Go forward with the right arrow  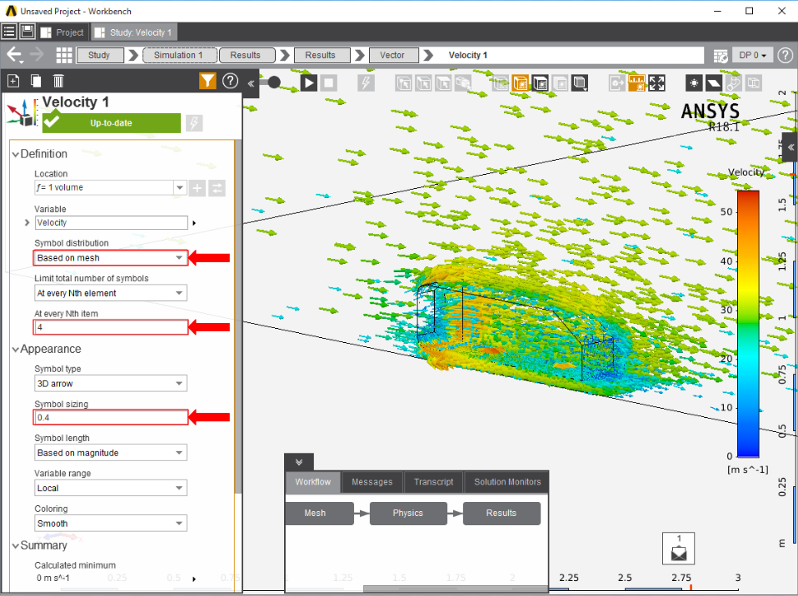point(37,54)
